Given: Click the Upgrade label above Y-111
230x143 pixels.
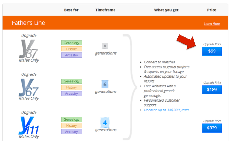Looking at the screenshot, I should click(29, 112).
